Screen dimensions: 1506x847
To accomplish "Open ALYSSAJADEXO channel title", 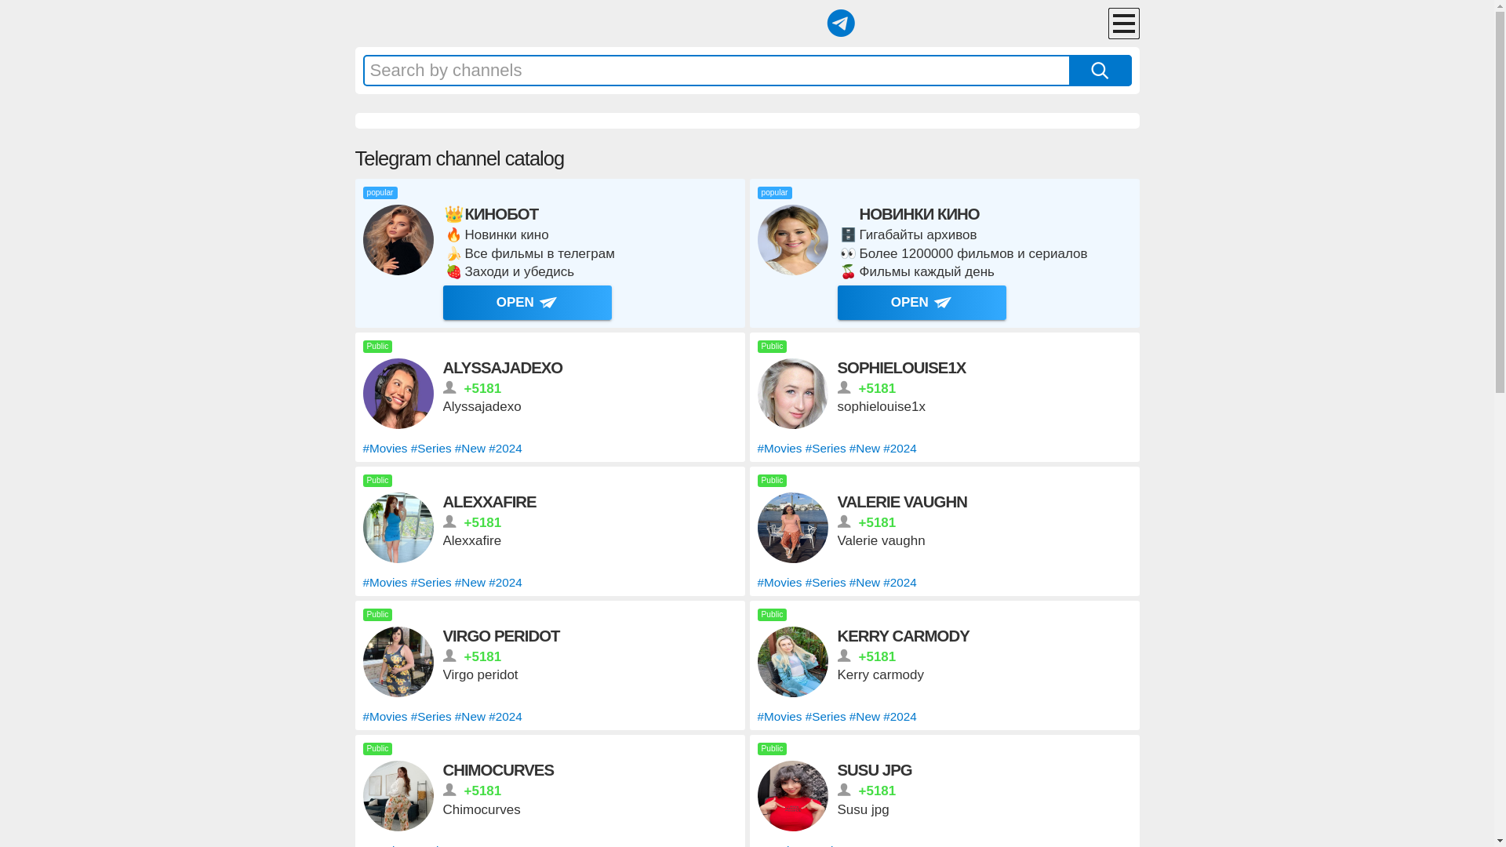I will coord(503,368).
